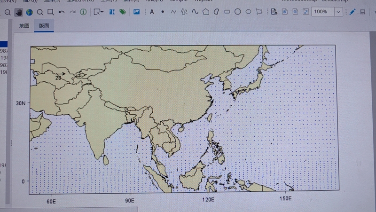Select the circle drawing tool
Screen dimensions: 376x212
click(x=237, y=12)
